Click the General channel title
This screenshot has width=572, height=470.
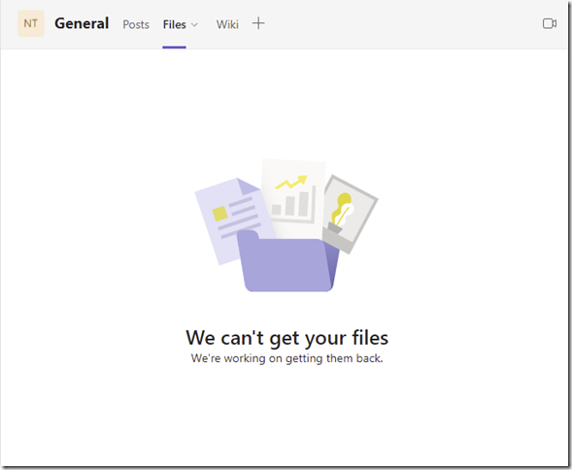click(82, 23)
